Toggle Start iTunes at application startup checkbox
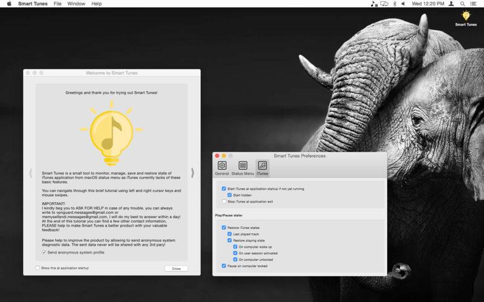484x302 pixels. click(x=224, y=188)
